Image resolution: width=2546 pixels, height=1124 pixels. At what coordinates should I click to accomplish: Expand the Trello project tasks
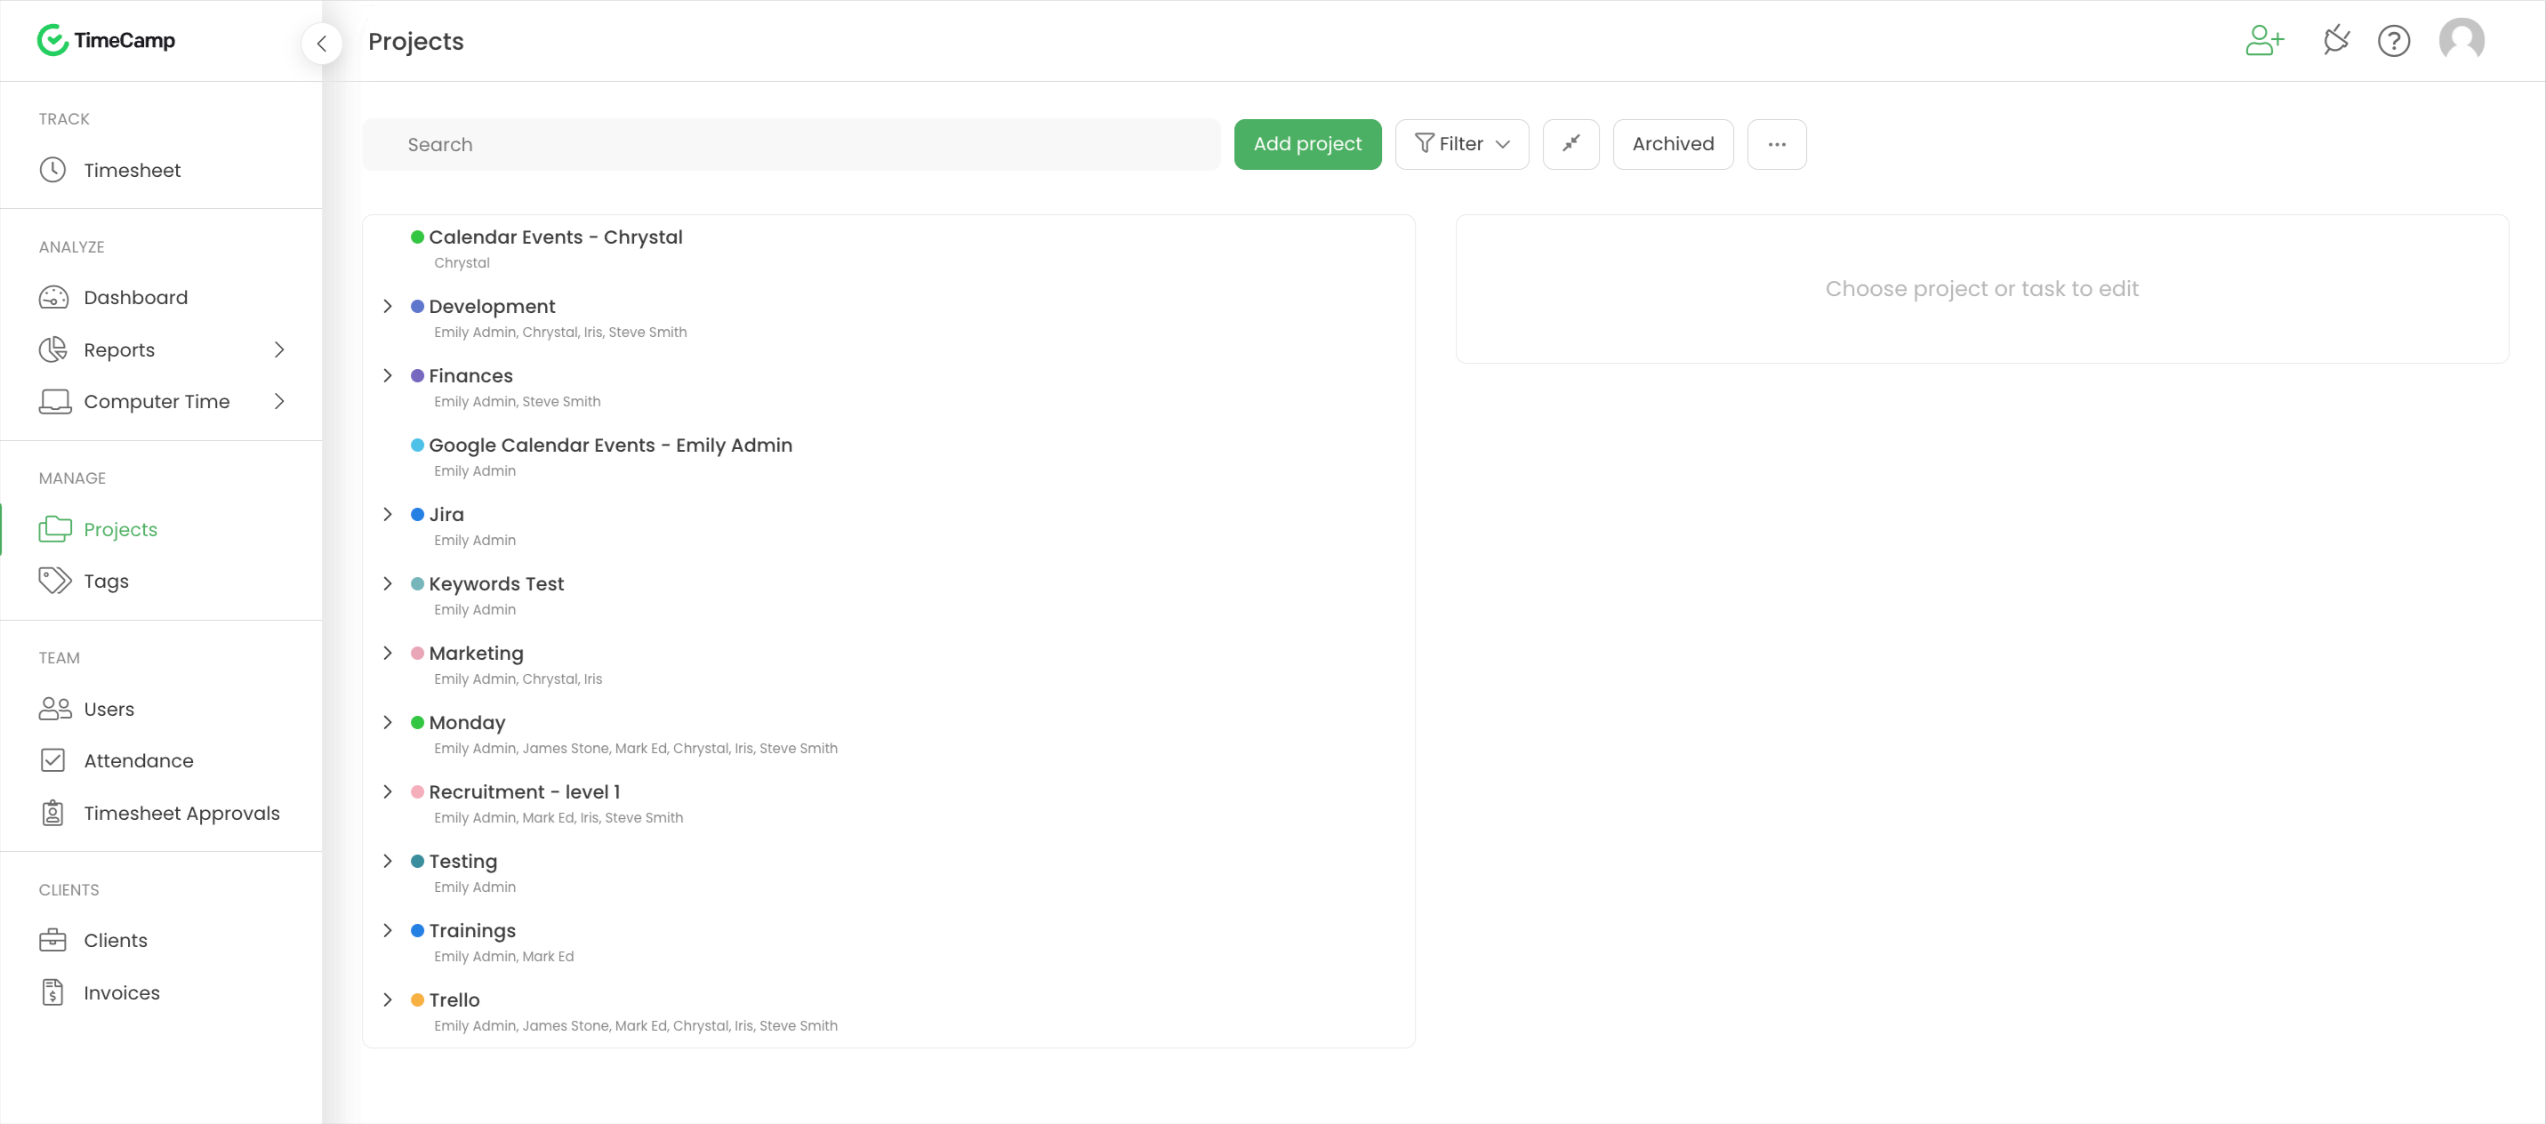388,1000
